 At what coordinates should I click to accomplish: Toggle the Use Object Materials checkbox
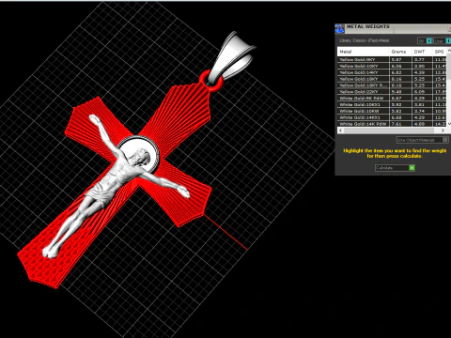[x=444, y=140]
